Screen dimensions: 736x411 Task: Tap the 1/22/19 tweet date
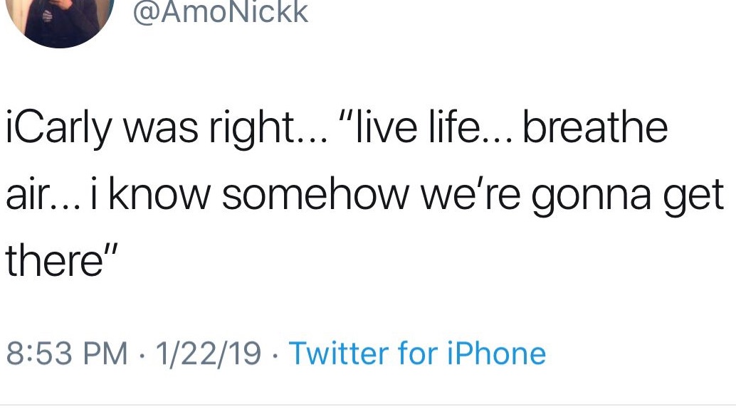point(203,353)
